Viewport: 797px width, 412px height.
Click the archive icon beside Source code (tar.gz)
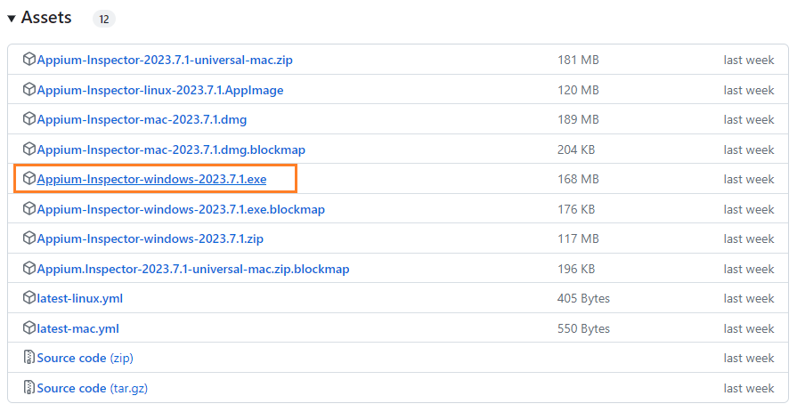tap(29, 387)
